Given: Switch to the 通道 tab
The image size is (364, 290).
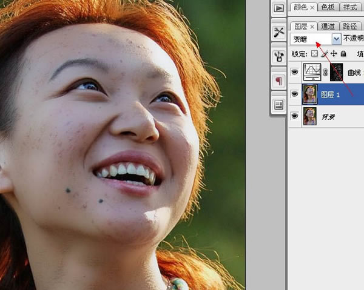Looking at the screenshot, I should [328, 26].
